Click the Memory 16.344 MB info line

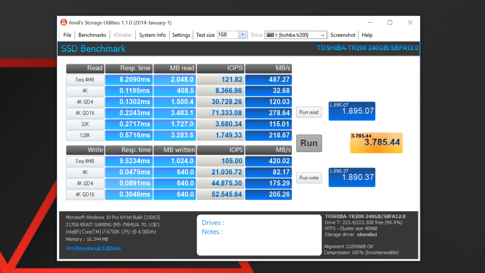[87, 239]
